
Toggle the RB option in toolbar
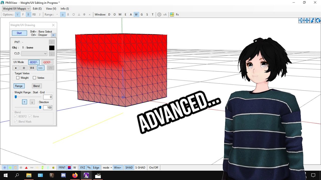pos(34,14)
